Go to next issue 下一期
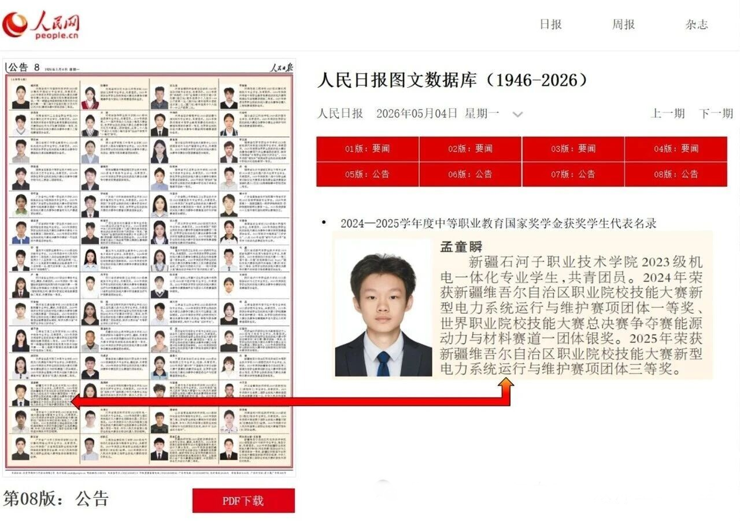This screenshot has width=740, height=521. coord(716,113)
